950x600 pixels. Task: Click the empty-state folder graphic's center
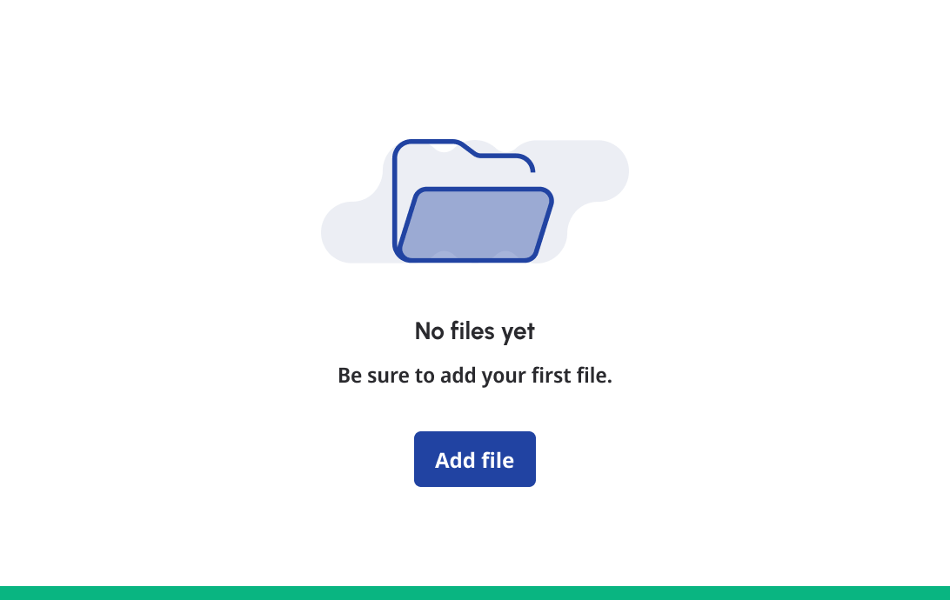click(x=473, y=201)
